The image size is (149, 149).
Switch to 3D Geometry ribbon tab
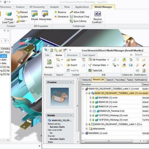[x=37, y=7]
